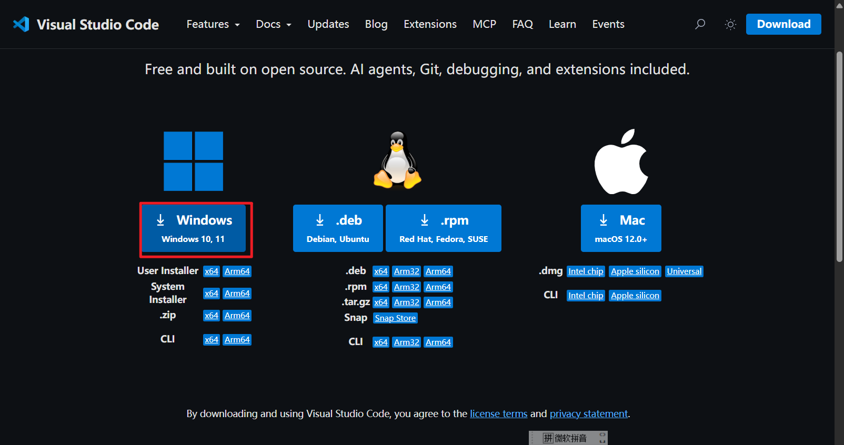Viewport: 844px width, 445px height.
Task: Download Linux .deb Arm32 link
Action: [x=407, y=271]
